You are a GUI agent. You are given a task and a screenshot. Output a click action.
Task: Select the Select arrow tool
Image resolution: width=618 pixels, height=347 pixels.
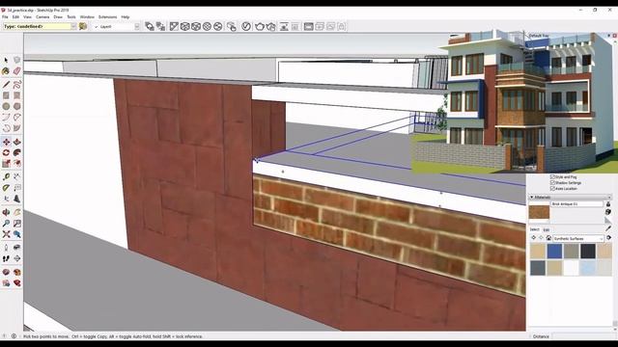coord(6,60)
